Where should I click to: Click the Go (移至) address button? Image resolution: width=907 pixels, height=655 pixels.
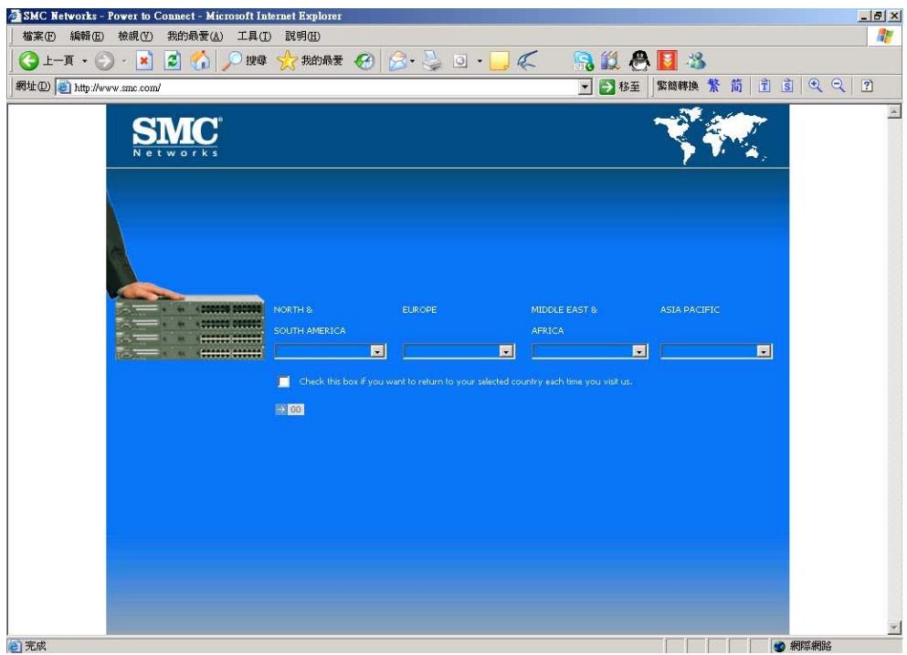(x=619, y=87)
